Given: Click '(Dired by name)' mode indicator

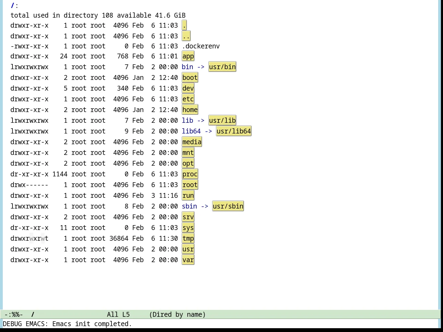Looking at the screenshot, I should pyautogui.click(x=177, y=314).
